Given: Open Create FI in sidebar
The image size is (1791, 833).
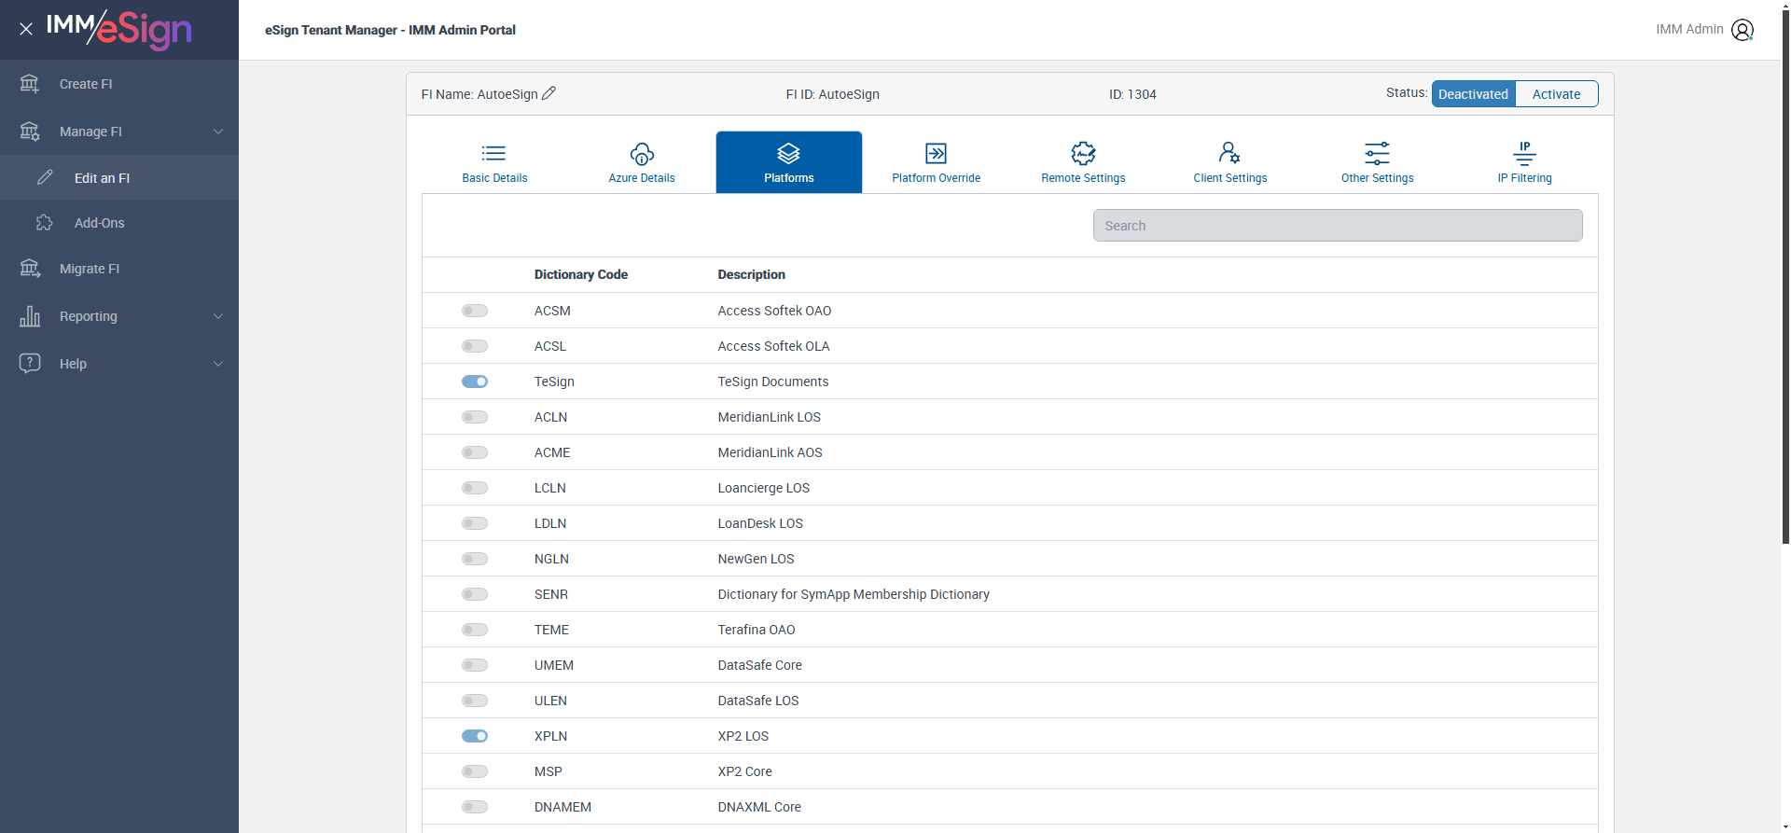Looking at the screenshot, I should [119, 84].
